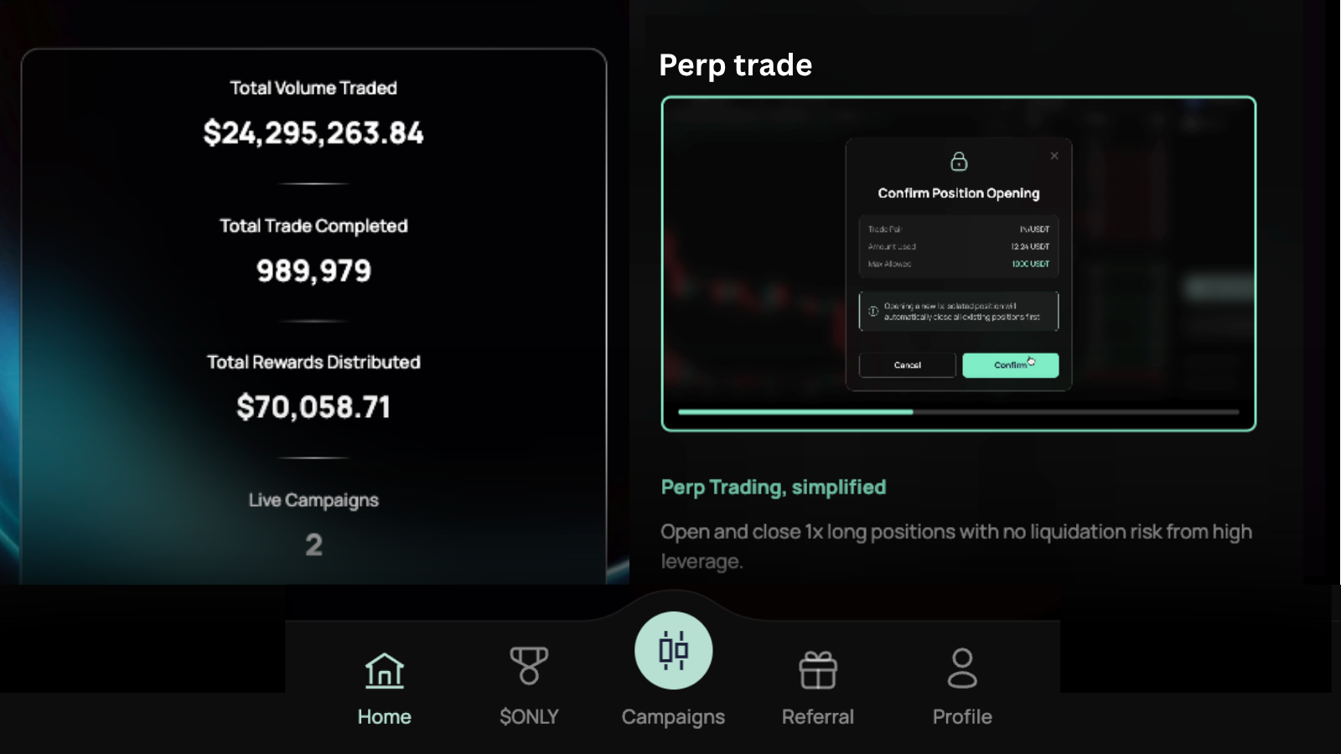1341x754 pixels.
Task: Click the lock icon in the confirmation dialog
Action: tap(958, 162)
